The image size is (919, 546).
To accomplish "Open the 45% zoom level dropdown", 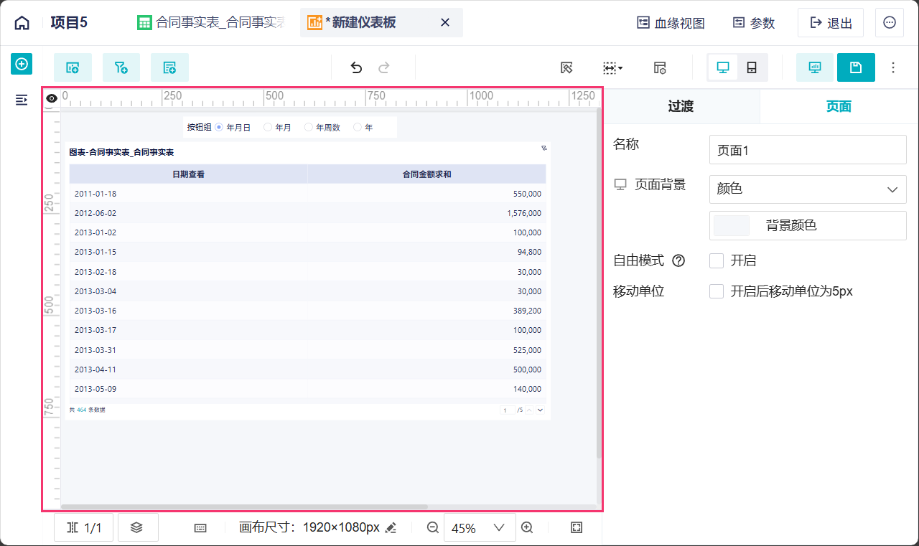I will 480,528.
